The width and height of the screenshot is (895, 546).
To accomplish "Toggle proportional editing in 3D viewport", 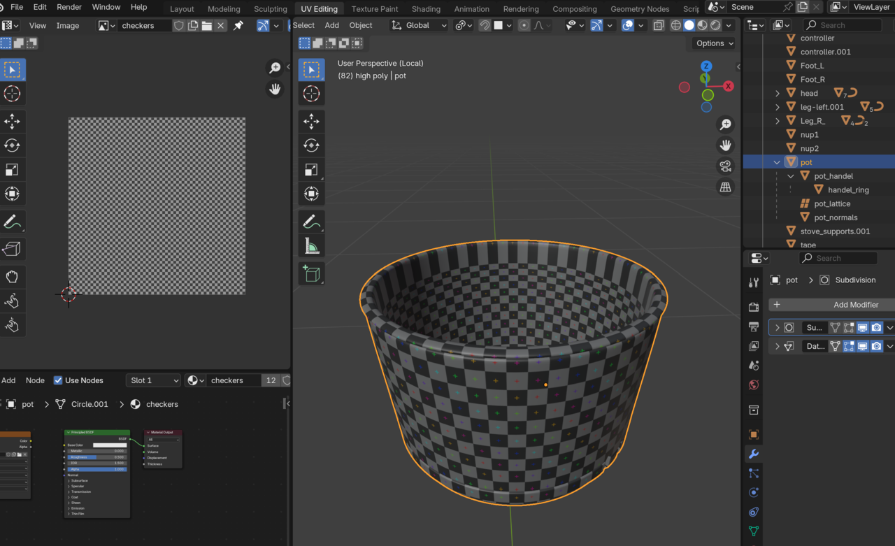I will click(524, 25).
